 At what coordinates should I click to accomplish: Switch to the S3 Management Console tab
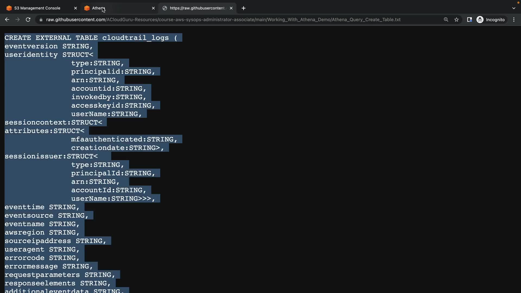pyautogui.click(x=37, y=8)
